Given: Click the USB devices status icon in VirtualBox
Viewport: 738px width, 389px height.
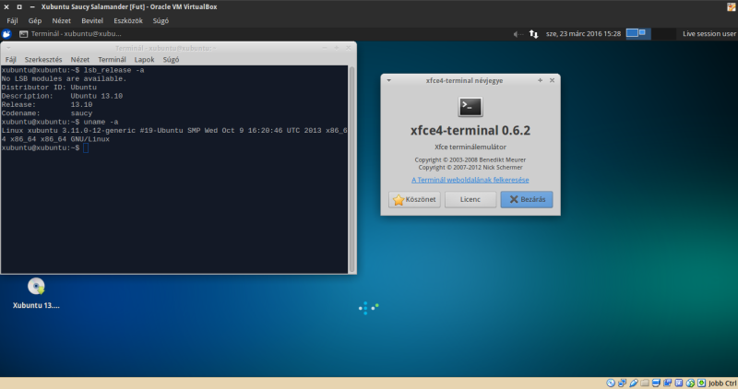Looking at the screenshot, I should click(x=633, y=383).
